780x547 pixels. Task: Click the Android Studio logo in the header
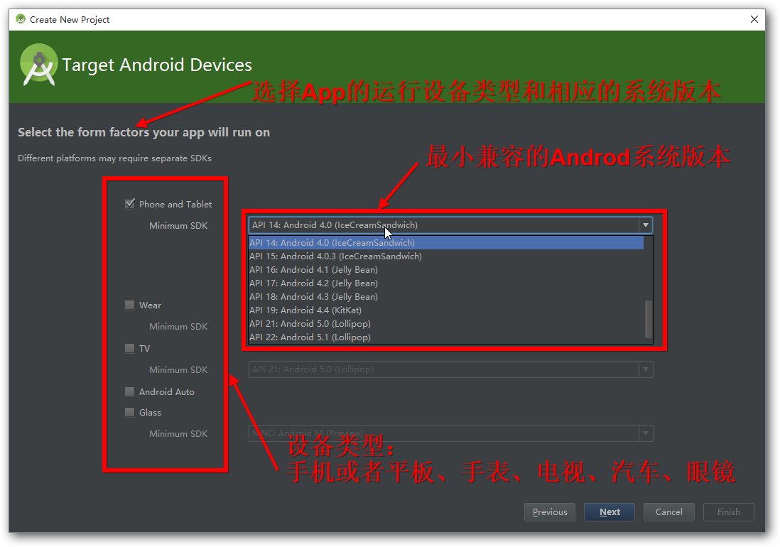click(x=39, y=65)
